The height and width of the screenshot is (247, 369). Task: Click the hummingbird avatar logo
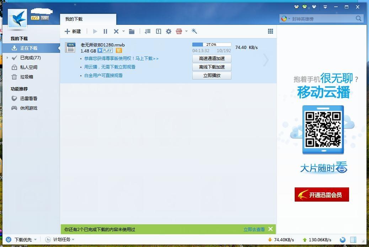17,18
